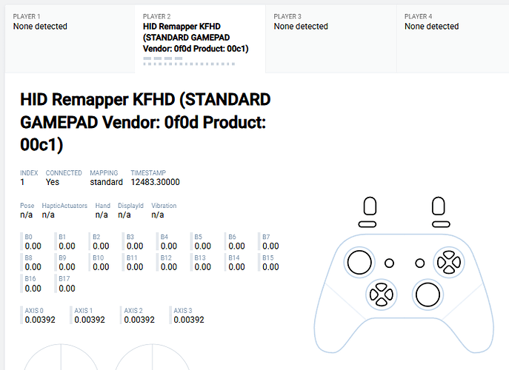Select the Player 1 tab
Screen dimensions: 509x370
pyautogui.click(x=70, y=39)
